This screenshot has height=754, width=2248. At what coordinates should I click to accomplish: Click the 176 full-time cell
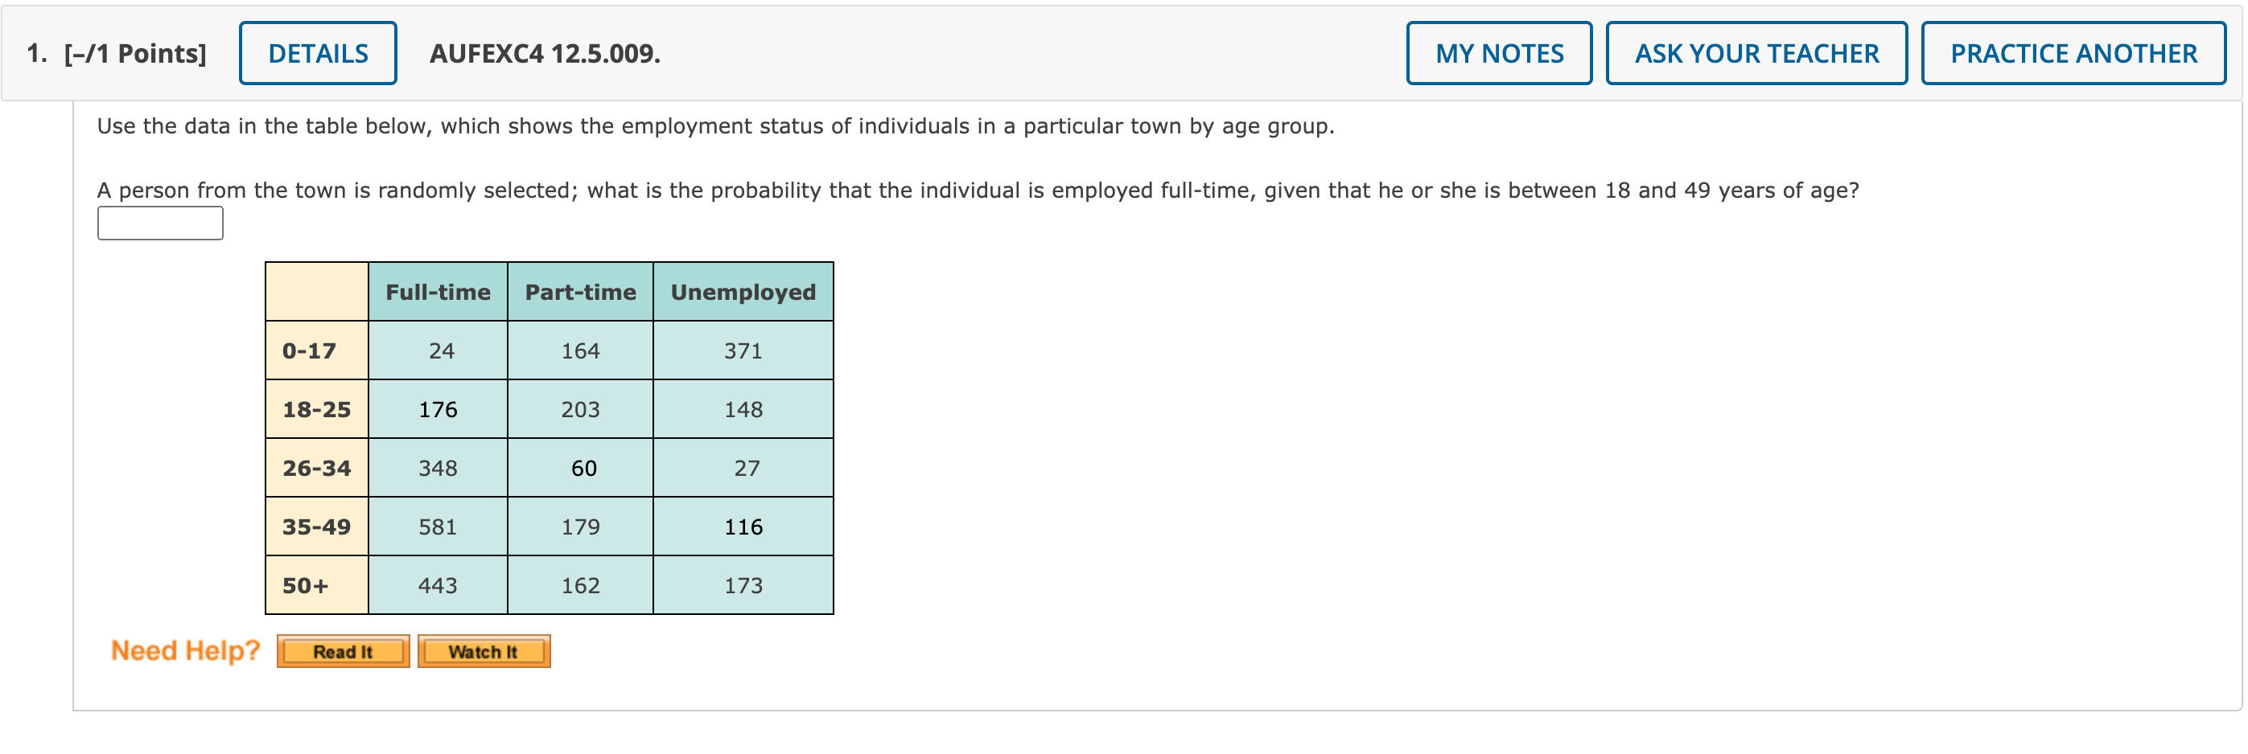(438, 410)
